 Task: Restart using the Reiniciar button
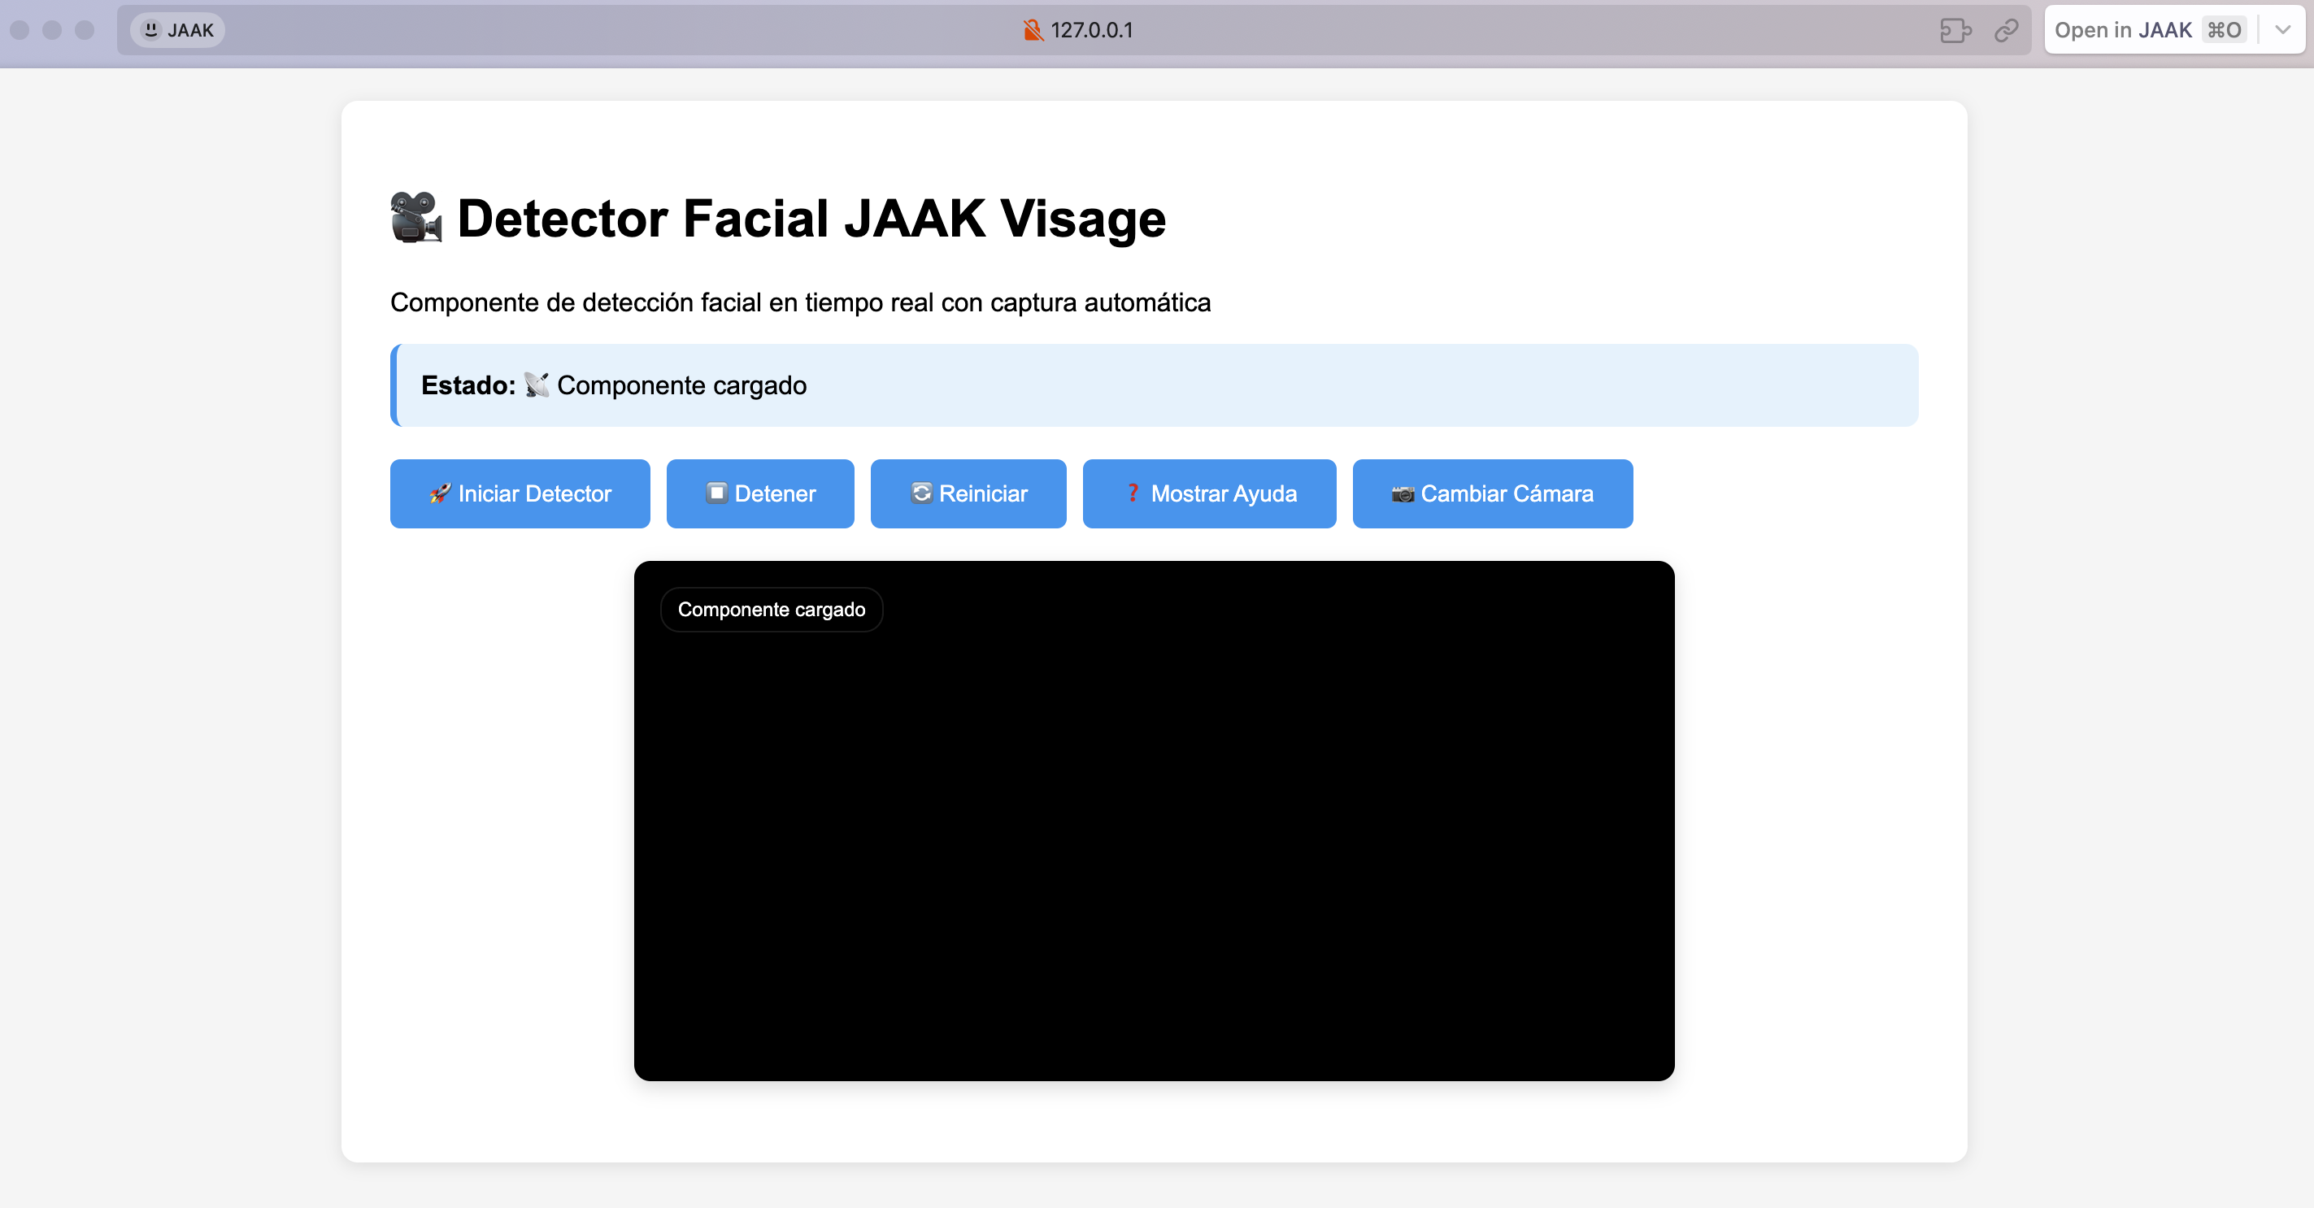point(968,494)
